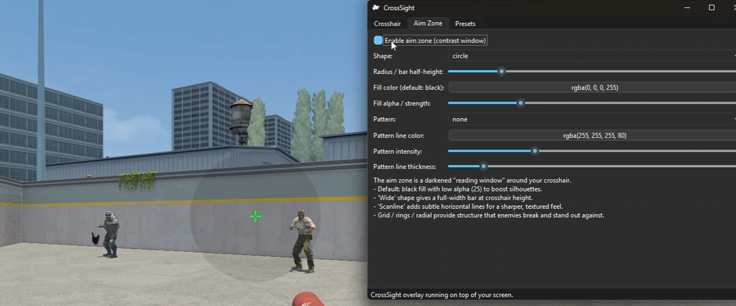Screen dimensions: 736x306
Task: Click the CrossSight window title text
Action: pos(399,7)
